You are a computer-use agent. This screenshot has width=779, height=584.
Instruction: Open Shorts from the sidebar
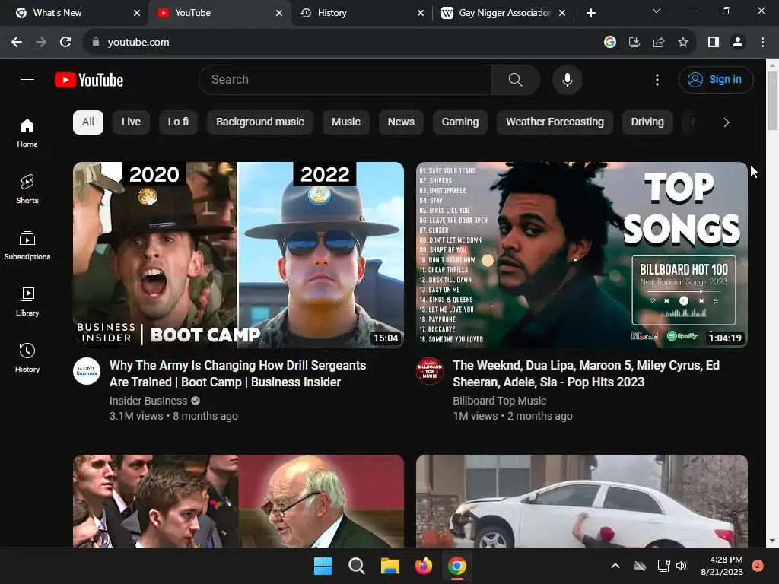click(x=27, y=189)
